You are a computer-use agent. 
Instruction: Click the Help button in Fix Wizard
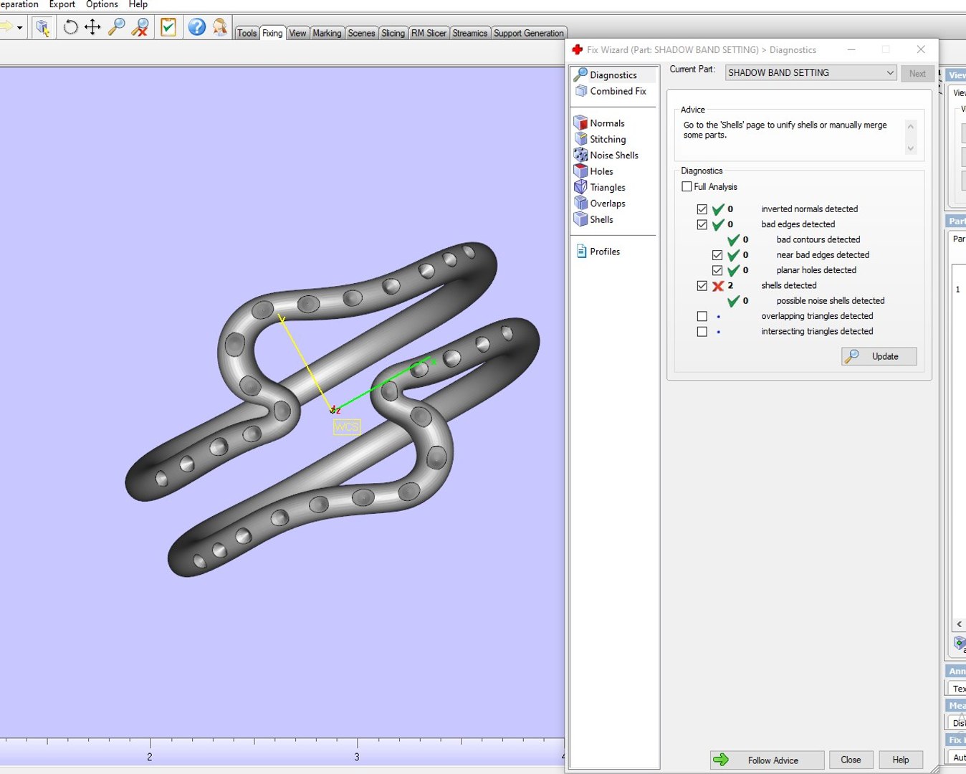(x=901, y=760)
